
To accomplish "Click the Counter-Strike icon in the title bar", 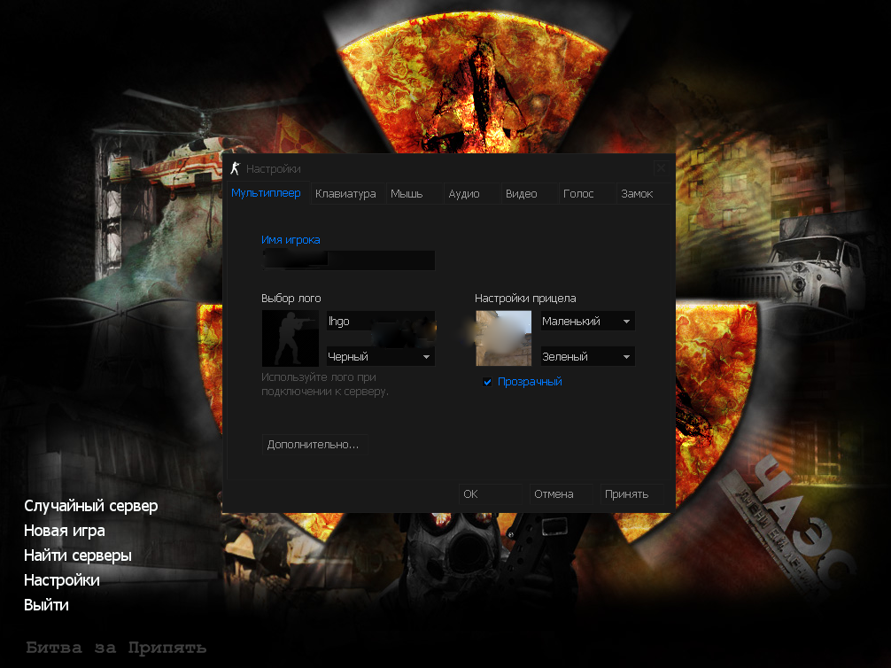I will (x=235, y=168).
